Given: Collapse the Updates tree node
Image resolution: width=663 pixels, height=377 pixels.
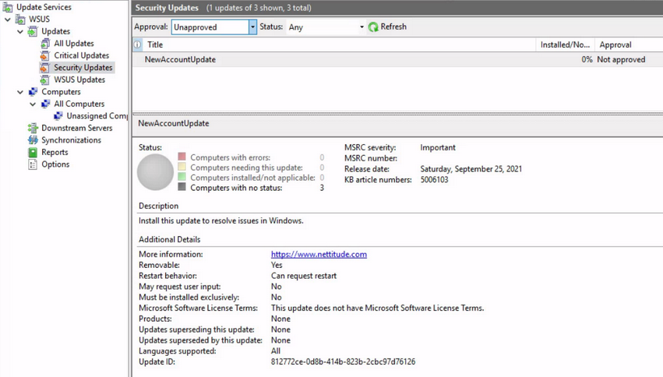Looking at the screenshot, I should (20, 31).
